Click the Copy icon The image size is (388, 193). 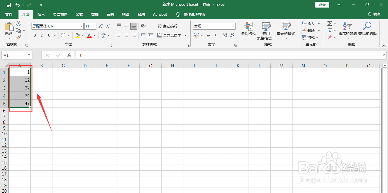18,31
